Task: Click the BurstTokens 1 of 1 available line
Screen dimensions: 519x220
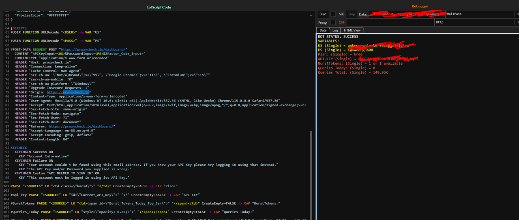Action: tap(360, 63)
